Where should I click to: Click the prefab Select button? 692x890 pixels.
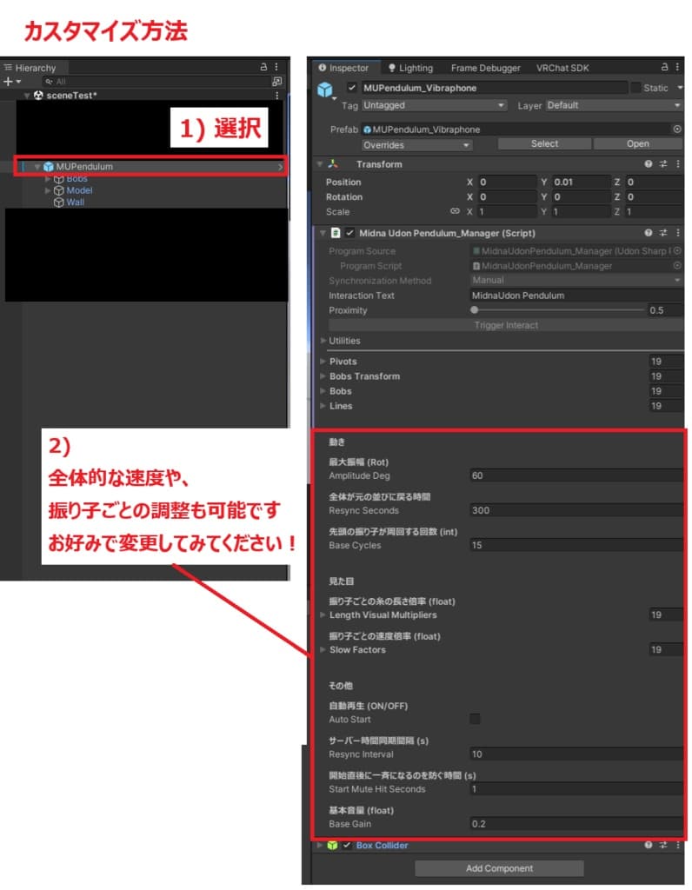[544, 144]
